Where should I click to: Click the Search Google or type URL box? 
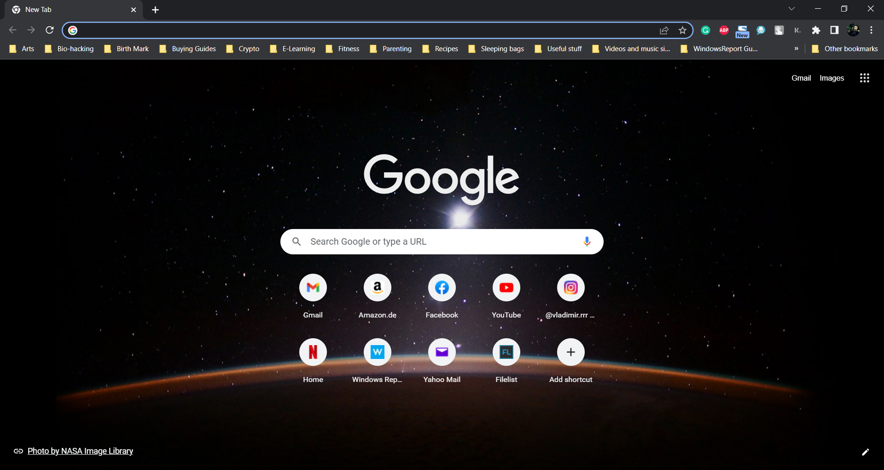pyautogui.click(x=437, y=241)
